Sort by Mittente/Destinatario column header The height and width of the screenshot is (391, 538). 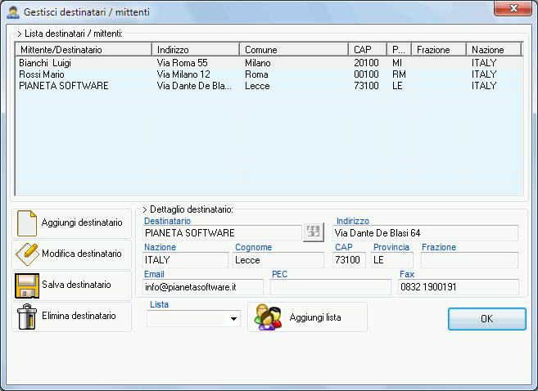[x=84, y=50]
